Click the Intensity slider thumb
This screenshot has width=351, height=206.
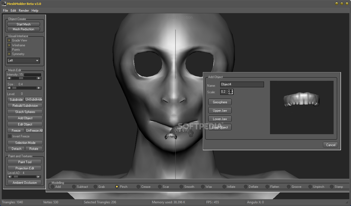[21, 78]
